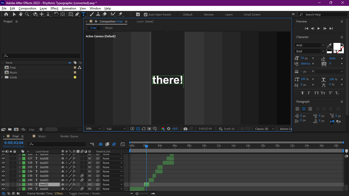Open the Composition menu
This screenshot has height=196, width=349.
pyautogui.click(x=27, y=8)
